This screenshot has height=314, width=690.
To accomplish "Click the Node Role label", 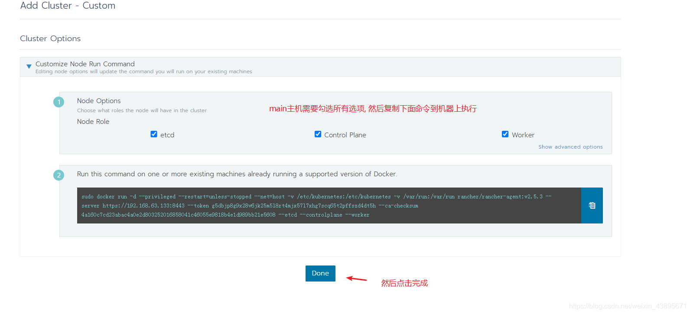I will (x=93, y=122).
